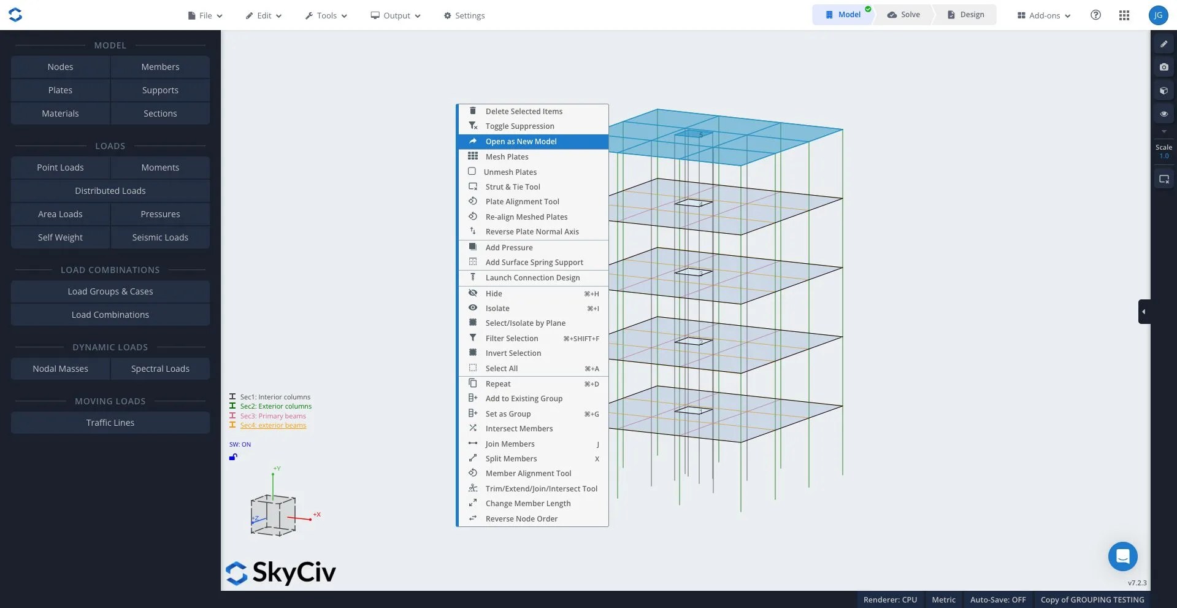Viewport: 1177px width, 608px height.
Task: Switch to the Solve tab
Action: click(904, 15)
